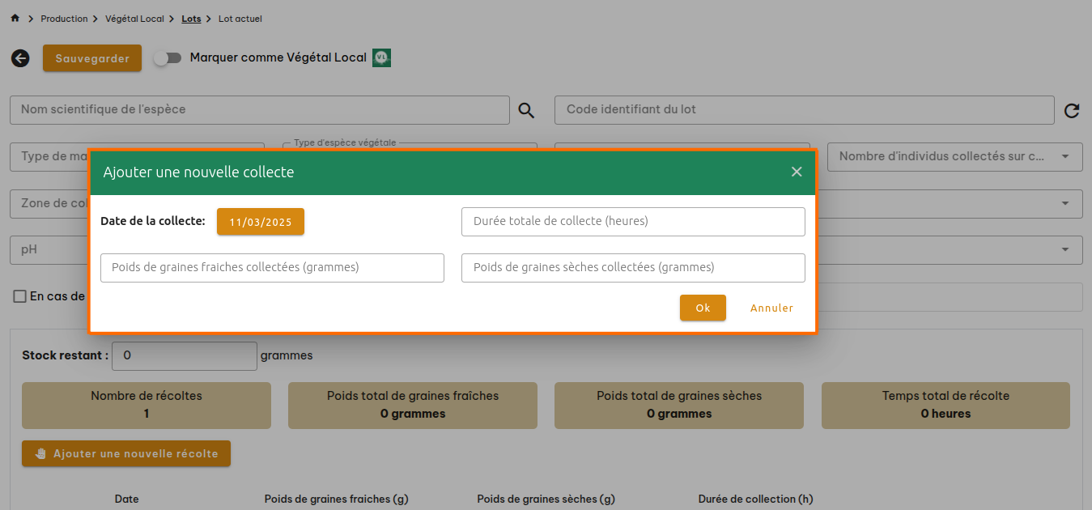The width and height of the screenshot is (1092, 510).
Task: Expand Nombre d'individus collectés dropdown
Action: 1064,156
